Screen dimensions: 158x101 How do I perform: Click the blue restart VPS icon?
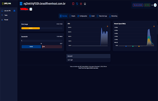coord(77,4)
